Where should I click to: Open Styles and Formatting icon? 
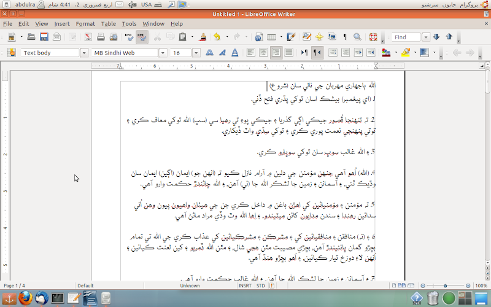(x=12, y=53)
